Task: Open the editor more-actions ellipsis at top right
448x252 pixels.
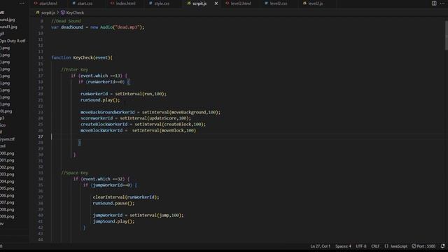Action: tap(442, 3)
